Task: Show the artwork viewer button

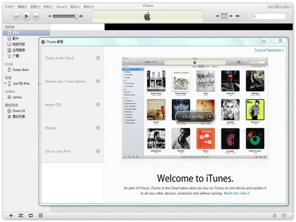Action: tap(40, 215)
